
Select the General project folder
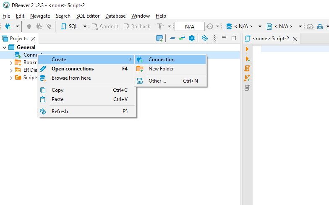(x=26, y=47)
